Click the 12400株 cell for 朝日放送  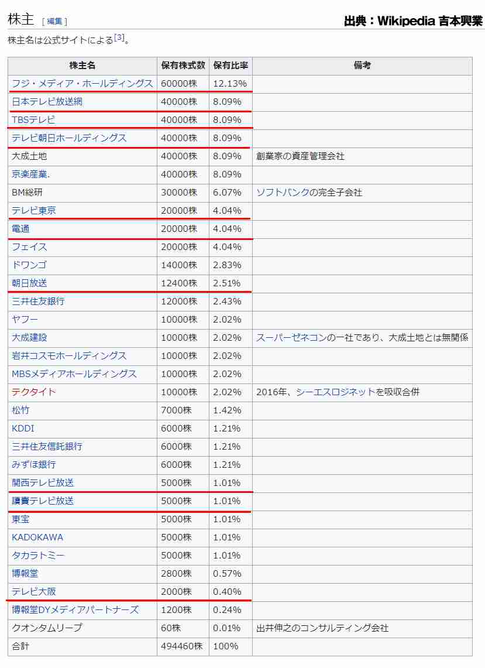(183, 283)
